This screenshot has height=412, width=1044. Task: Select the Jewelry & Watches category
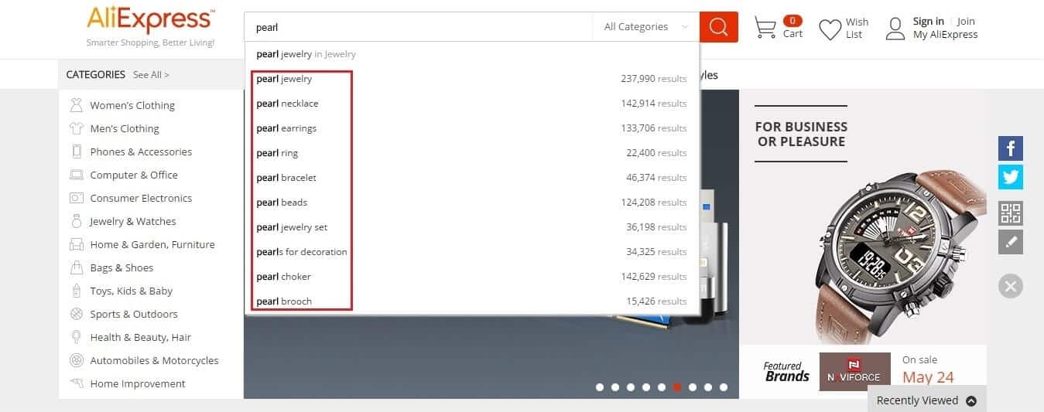[132, 221]
